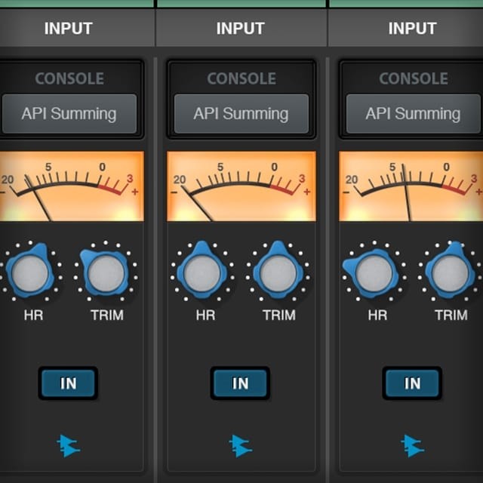Open API Summing dropdown in left channel
The height and width of the screenshot is (483, 483).
pyautogui.click(x=69, y=114)
